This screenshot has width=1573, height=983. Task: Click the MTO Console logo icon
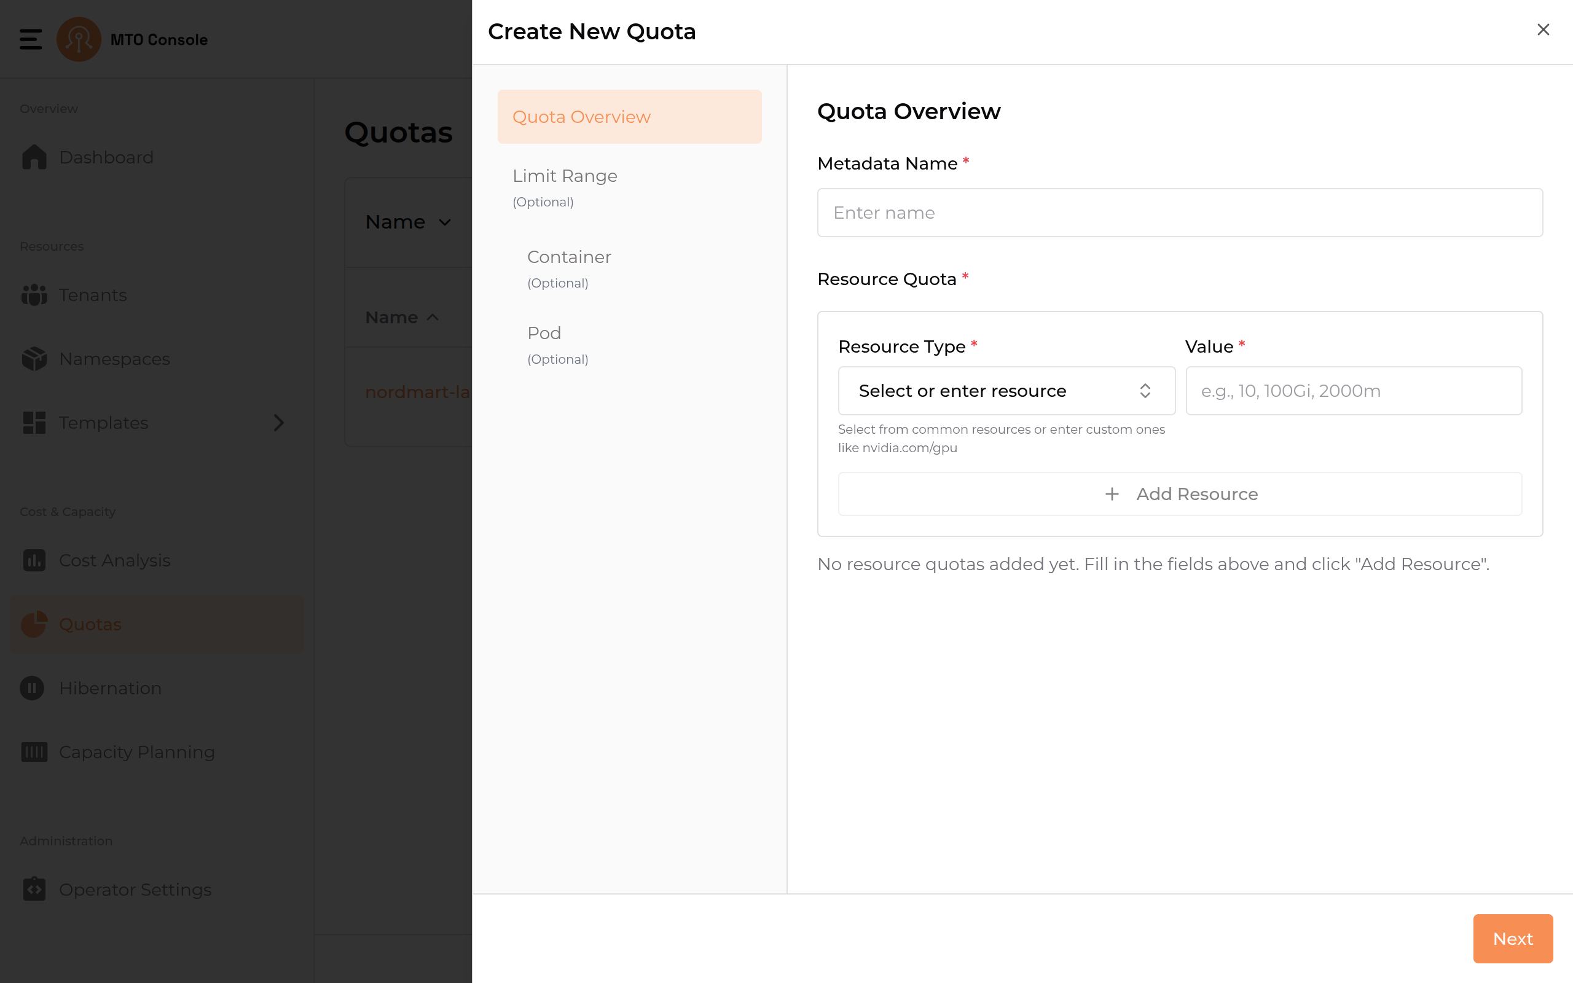click(79, 39)
